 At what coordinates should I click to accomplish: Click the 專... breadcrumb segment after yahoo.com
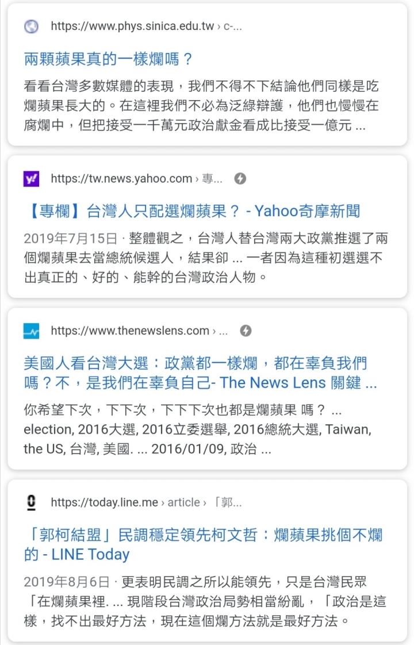tap(212, 179)
